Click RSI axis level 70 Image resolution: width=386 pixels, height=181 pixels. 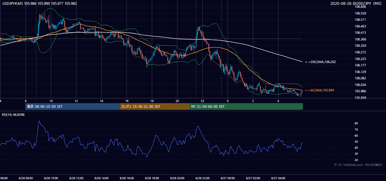coord(356,129)
